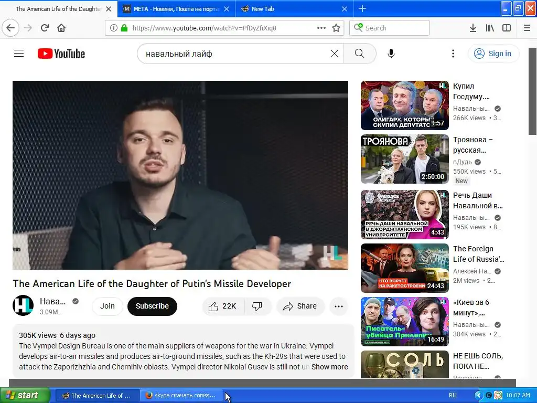
Task: Show site information icon in address bar
Action: (114, 28)
